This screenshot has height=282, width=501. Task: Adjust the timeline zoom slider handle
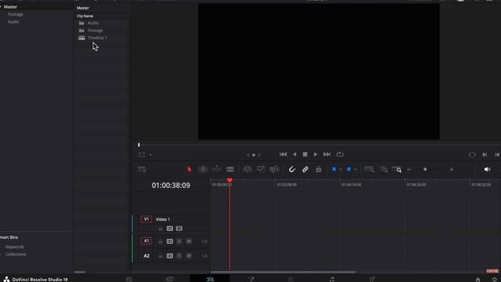[x=425, y=169]
